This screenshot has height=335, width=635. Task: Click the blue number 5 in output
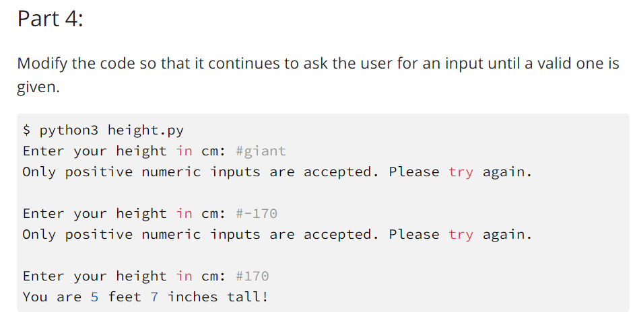95,297
